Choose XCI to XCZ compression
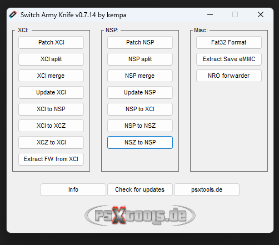The width and height of the screenshot is (279, 245). tap(51, 126)
